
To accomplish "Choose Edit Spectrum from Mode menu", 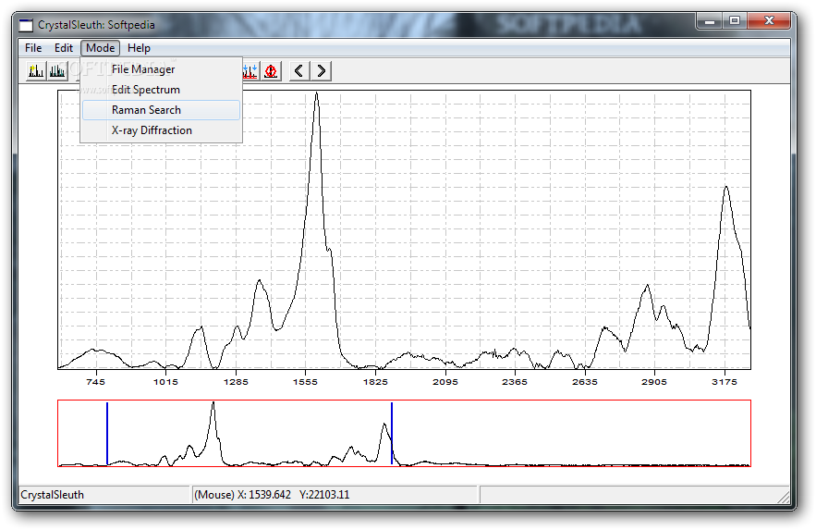I will click(161, 90).
